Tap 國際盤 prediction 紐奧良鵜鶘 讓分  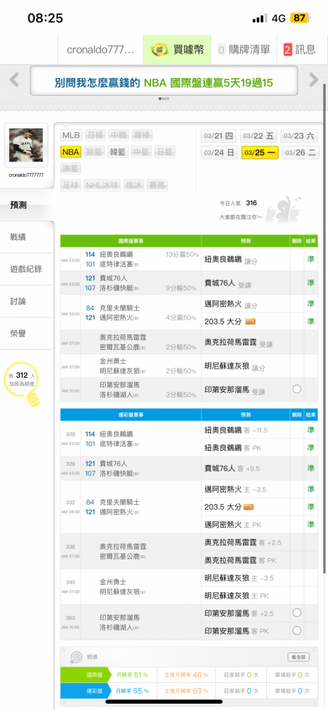[231, 260]
